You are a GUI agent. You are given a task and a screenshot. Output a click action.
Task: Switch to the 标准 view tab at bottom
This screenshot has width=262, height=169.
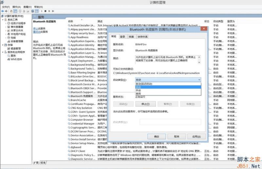click(43, 163)
